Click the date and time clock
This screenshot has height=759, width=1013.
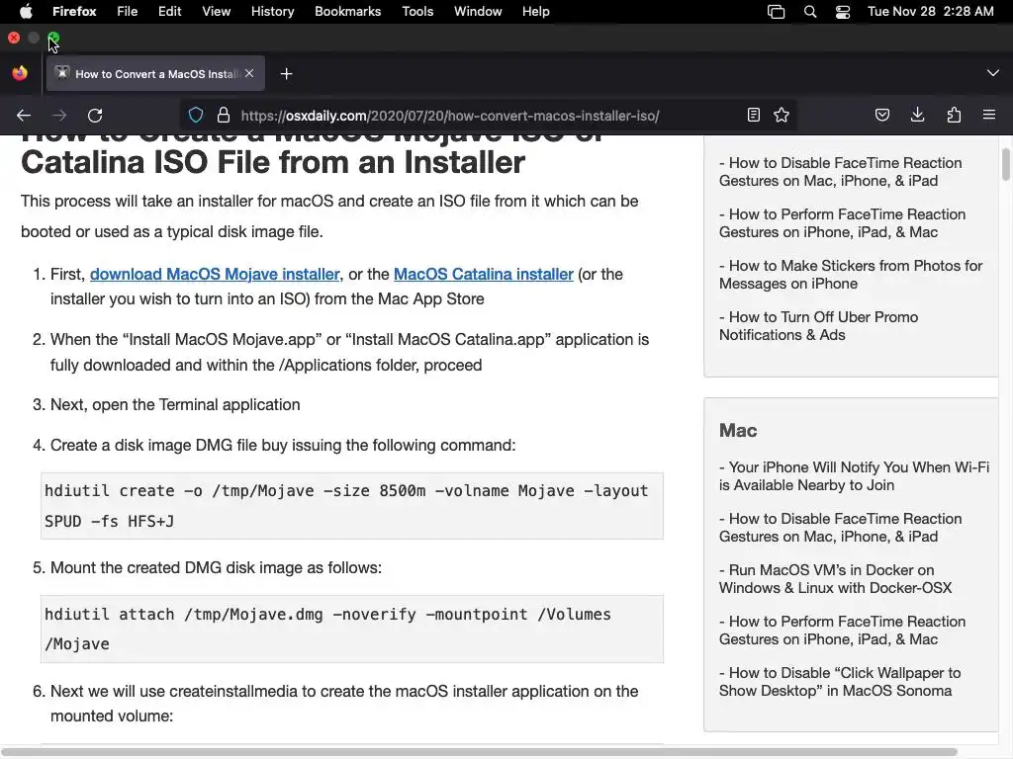coord(930,12)
